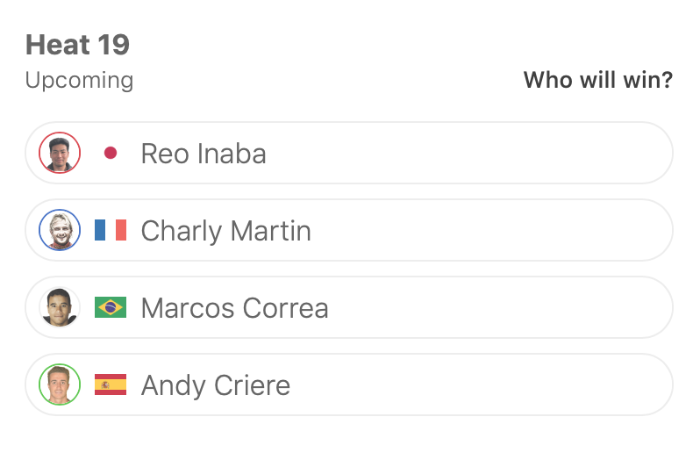Click the Heat 19 heading
This screenshot has height=467, width=700.
(77, 45)
